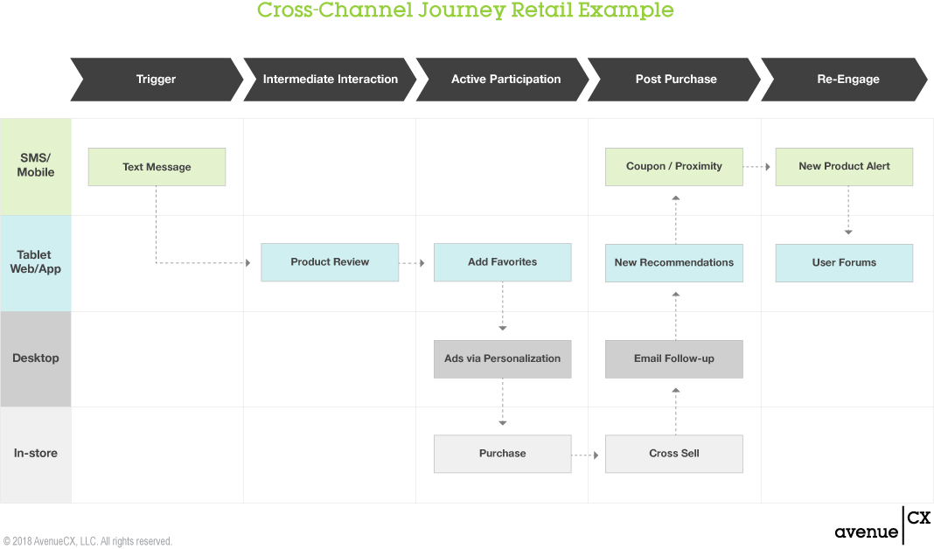
Task: Open the New Recommendations box
Action: 673,262
